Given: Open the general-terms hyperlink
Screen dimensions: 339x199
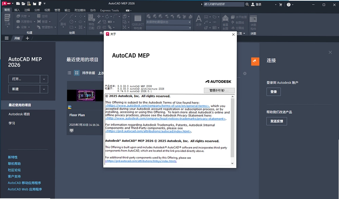Looking at the screenshot, I should coord(157,106).
